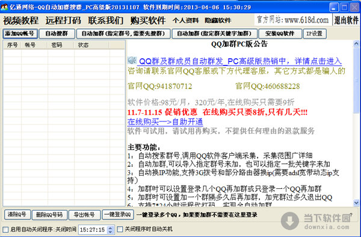361x237 pixels.
Task: Enable the 启用自动关闭程序 checkbox
Action: click(5, 229)
